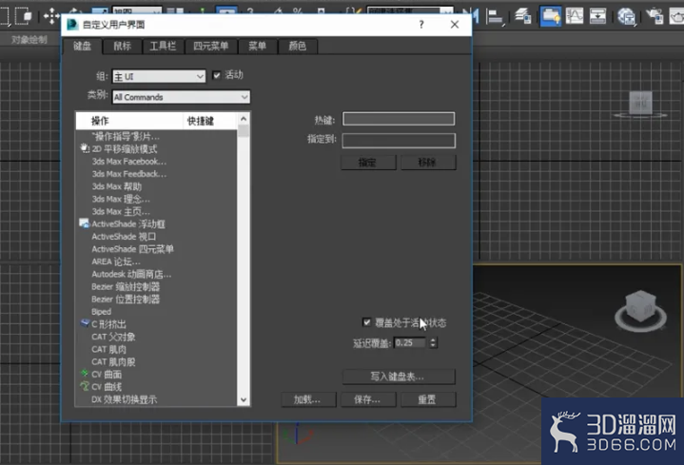
Task: Click the ViewCube in the perspective viewport
Action: point(640,306)
